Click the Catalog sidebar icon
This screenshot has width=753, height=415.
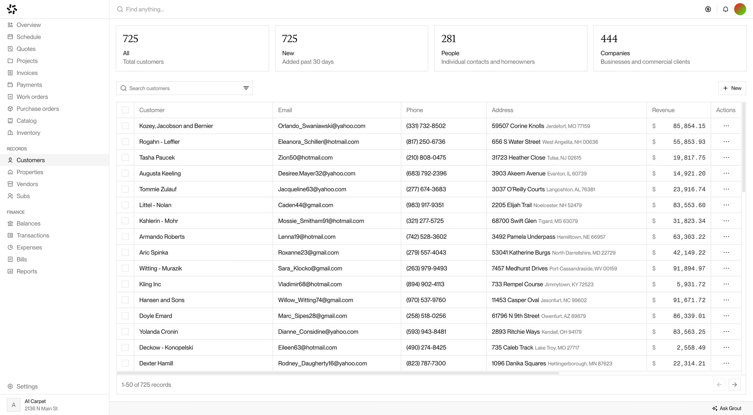[x=10, y=121]
